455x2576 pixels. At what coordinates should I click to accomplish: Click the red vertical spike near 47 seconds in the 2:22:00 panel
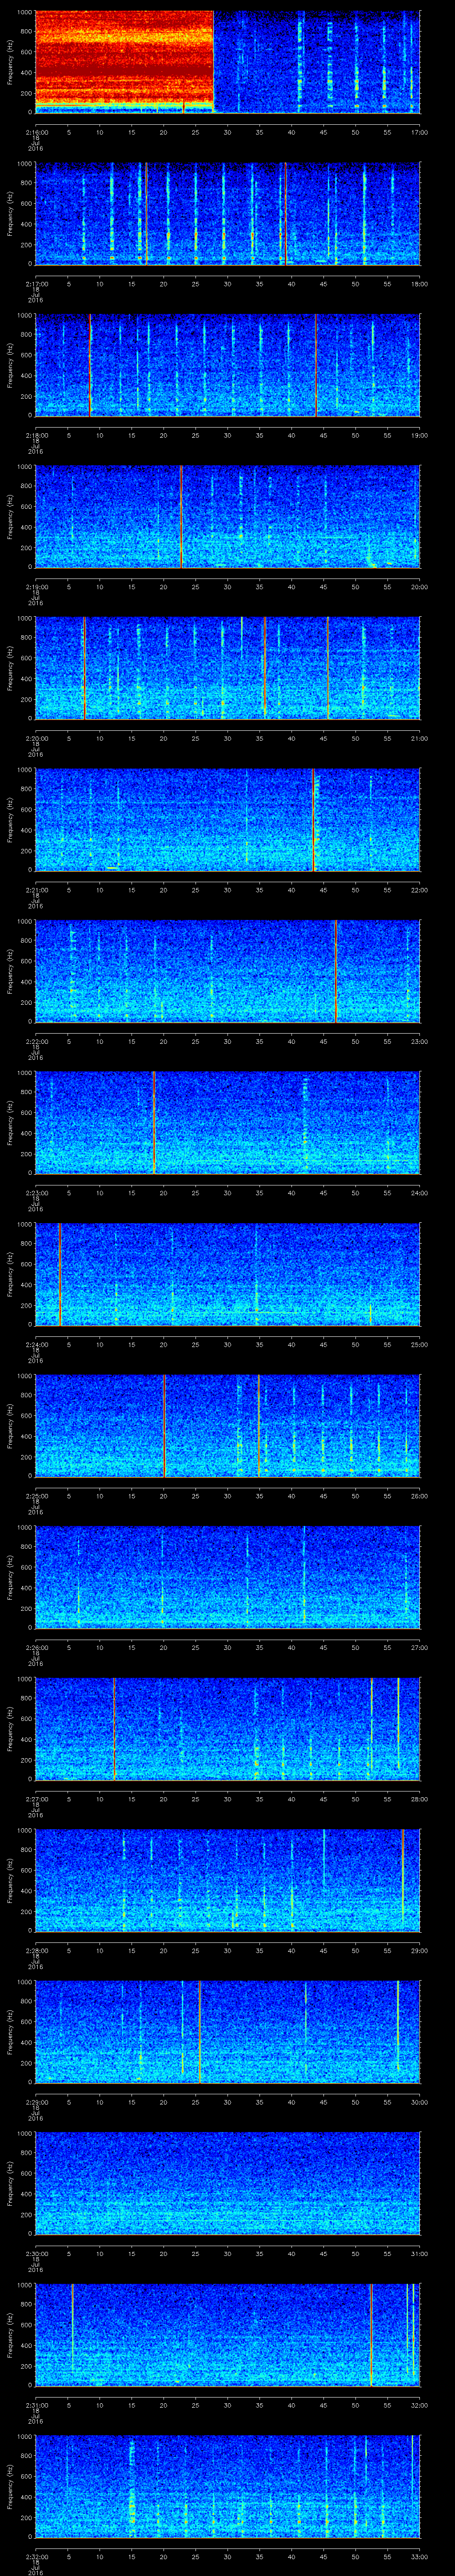[336, 971]
